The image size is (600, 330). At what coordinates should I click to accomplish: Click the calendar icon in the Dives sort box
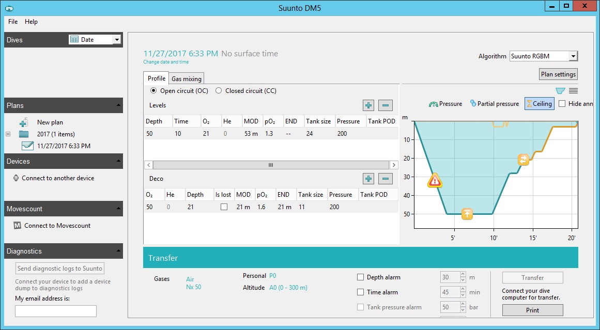pyautogui.click(x=74, y=39)
